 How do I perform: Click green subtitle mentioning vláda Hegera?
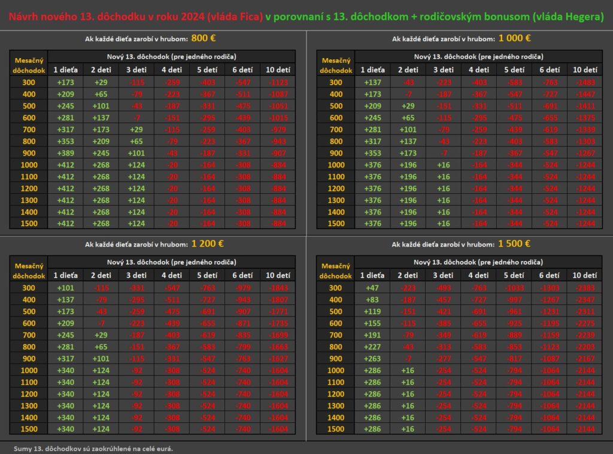pyautogui.click(x=435, y=17)
